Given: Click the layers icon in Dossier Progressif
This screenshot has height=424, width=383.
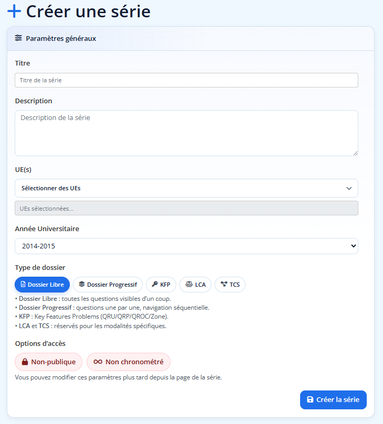Looking at the screenshot, I should (82, 285).
